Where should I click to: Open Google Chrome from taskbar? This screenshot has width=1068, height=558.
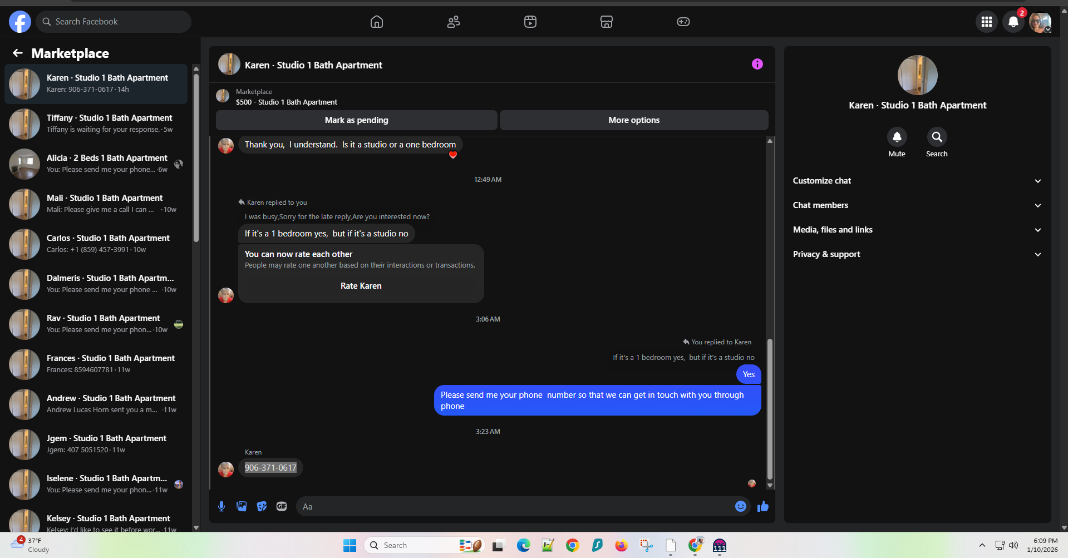[572, 545]
